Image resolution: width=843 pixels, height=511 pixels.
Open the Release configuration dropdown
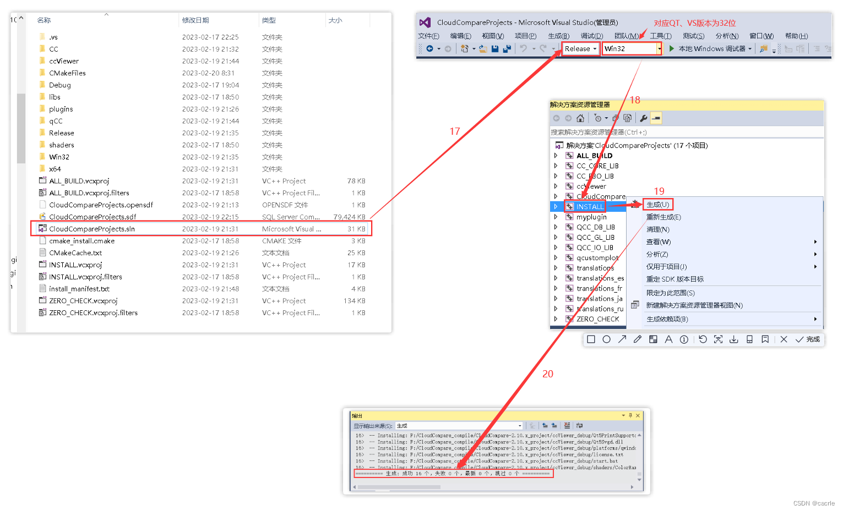click(x=581, y=49)
